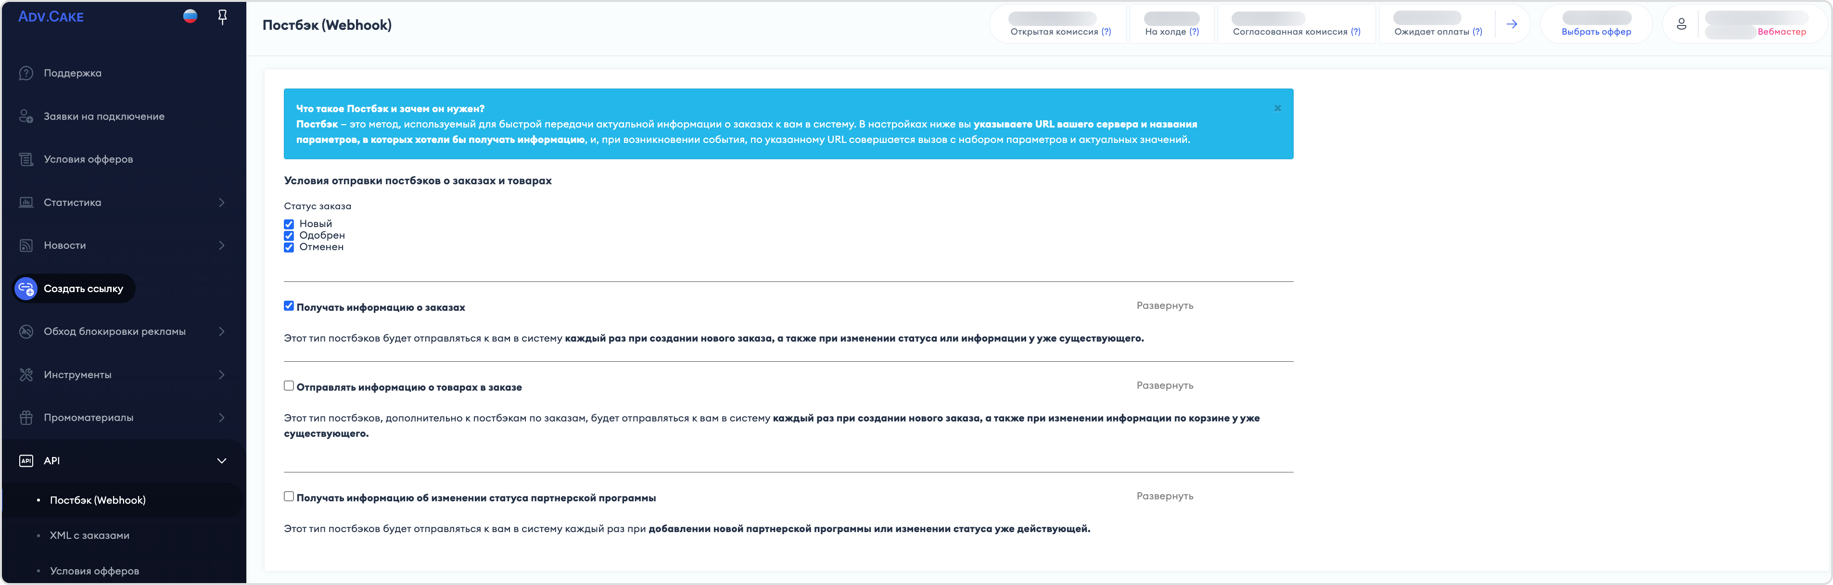Click the Ожидает оплаты label
1833x585 pixels.
1431,32
